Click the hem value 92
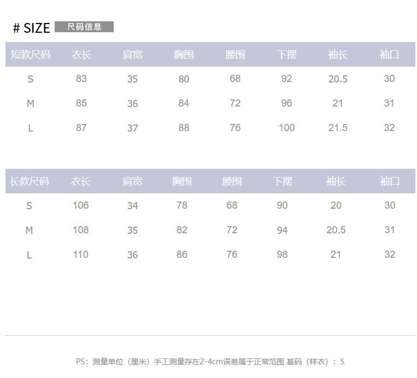The width and height of the screenshot is (417, 378). click(286, 79)
